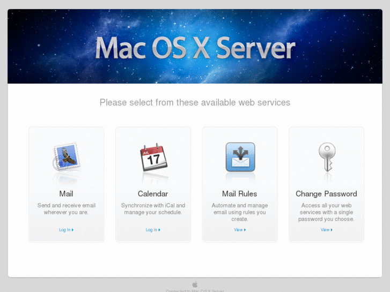The height and width of the screenshot is (292, 390).
Task: Click 'Send and receive email wherever you are' text
Action: click(66, 209)
